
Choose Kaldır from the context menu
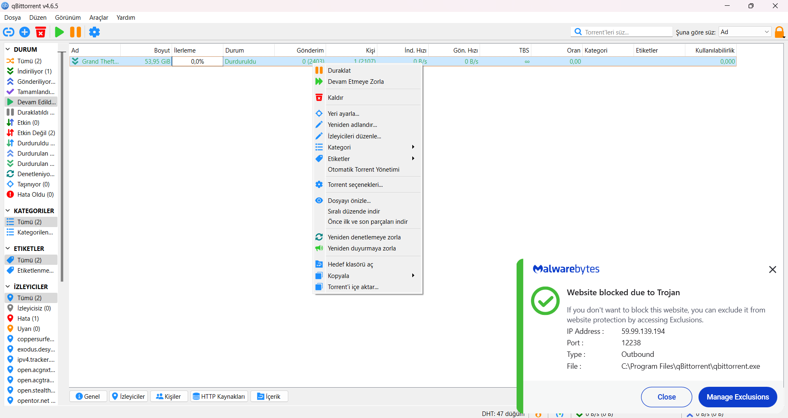pos(368,97)
